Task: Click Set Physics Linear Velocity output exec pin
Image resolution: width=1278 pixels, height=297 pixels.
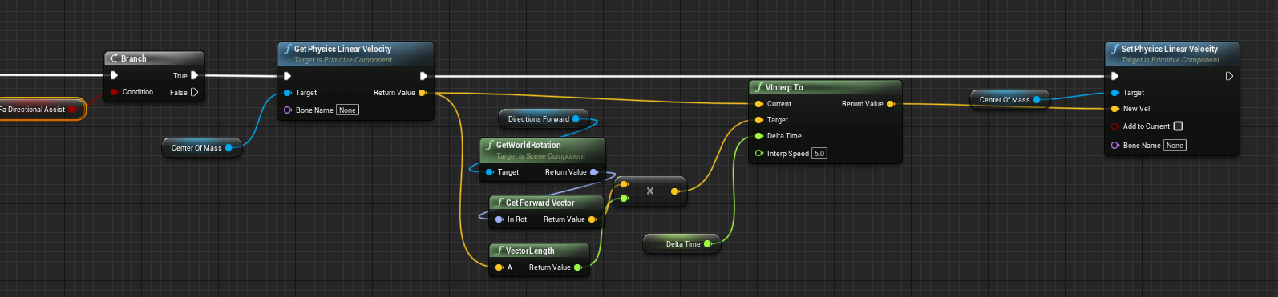Action: point(1229,76)
